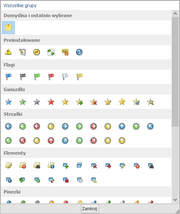Click the scrollbar up arrow
The width and height of the screenshot is (180, 214).
coord(175,13)
